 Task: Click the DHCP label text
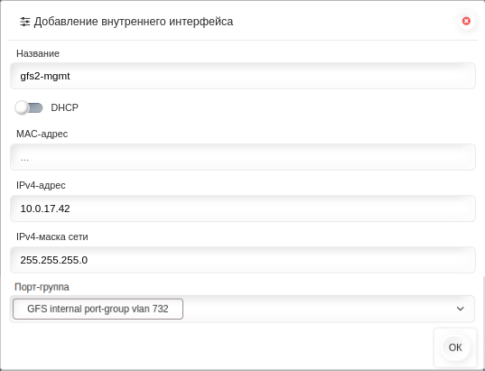(x=64, y=107)
